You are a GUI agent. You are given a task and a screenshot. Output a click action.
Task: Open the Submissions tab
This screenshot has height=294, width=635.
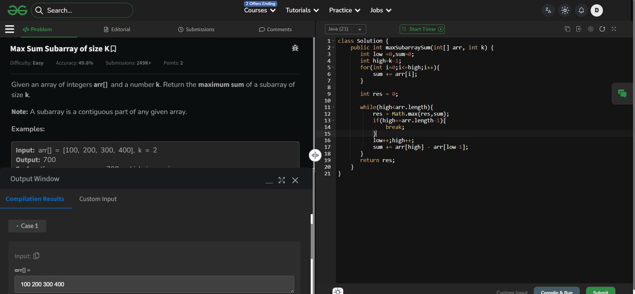click(196, 29)
